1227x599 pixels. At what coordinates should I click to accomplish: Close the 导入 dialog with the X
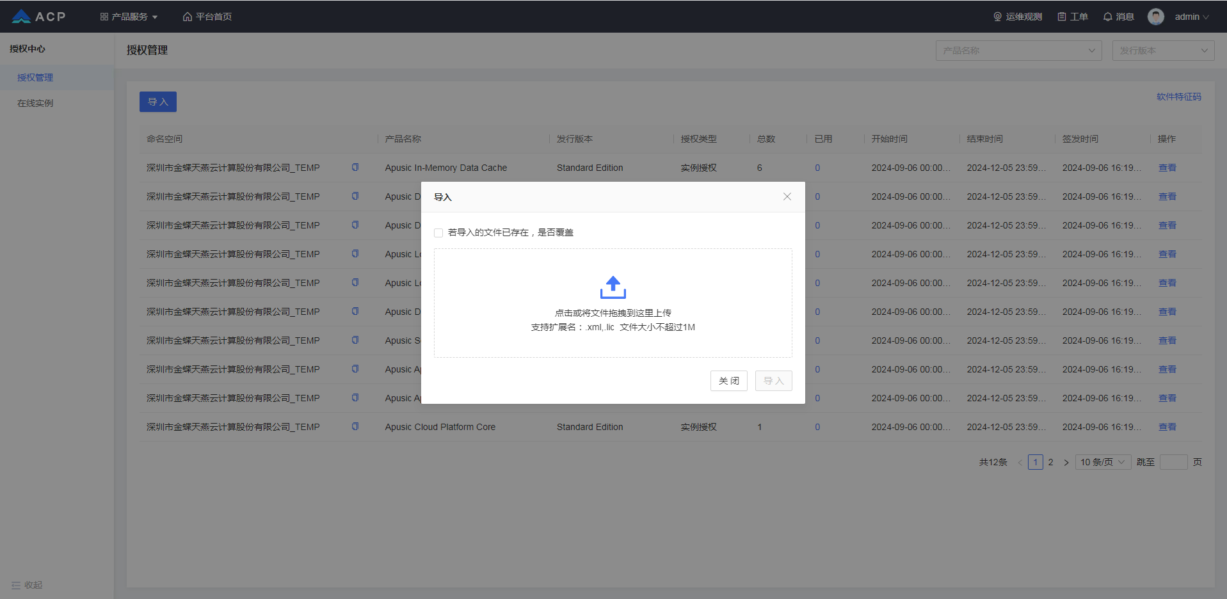787,196
